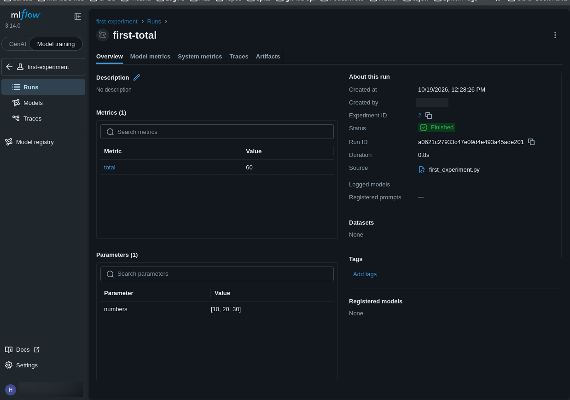Click the first_experiment.py source name
Viewport: 570px width, 400px height.
point(454,169)
